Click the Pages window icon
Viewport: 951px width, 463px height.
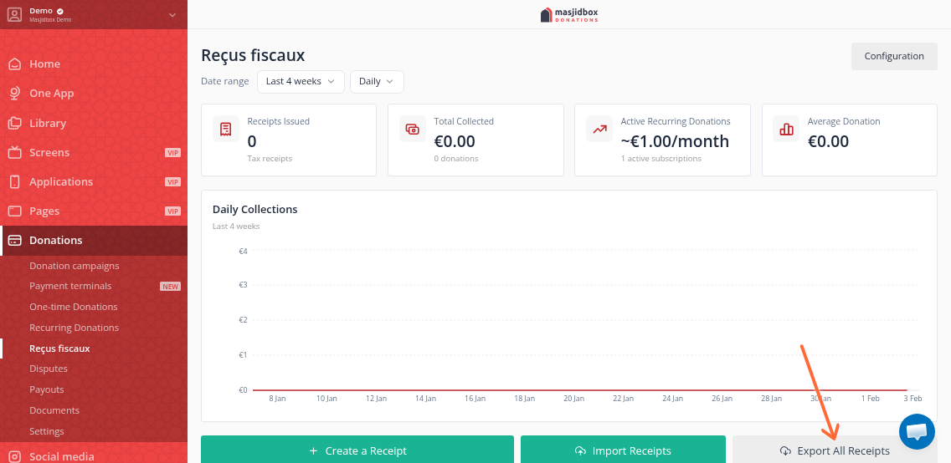(x=14, y=211)
